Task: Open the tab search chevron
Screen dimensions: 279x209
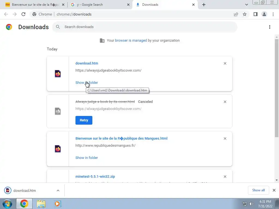Action: [x=246, y=5]
